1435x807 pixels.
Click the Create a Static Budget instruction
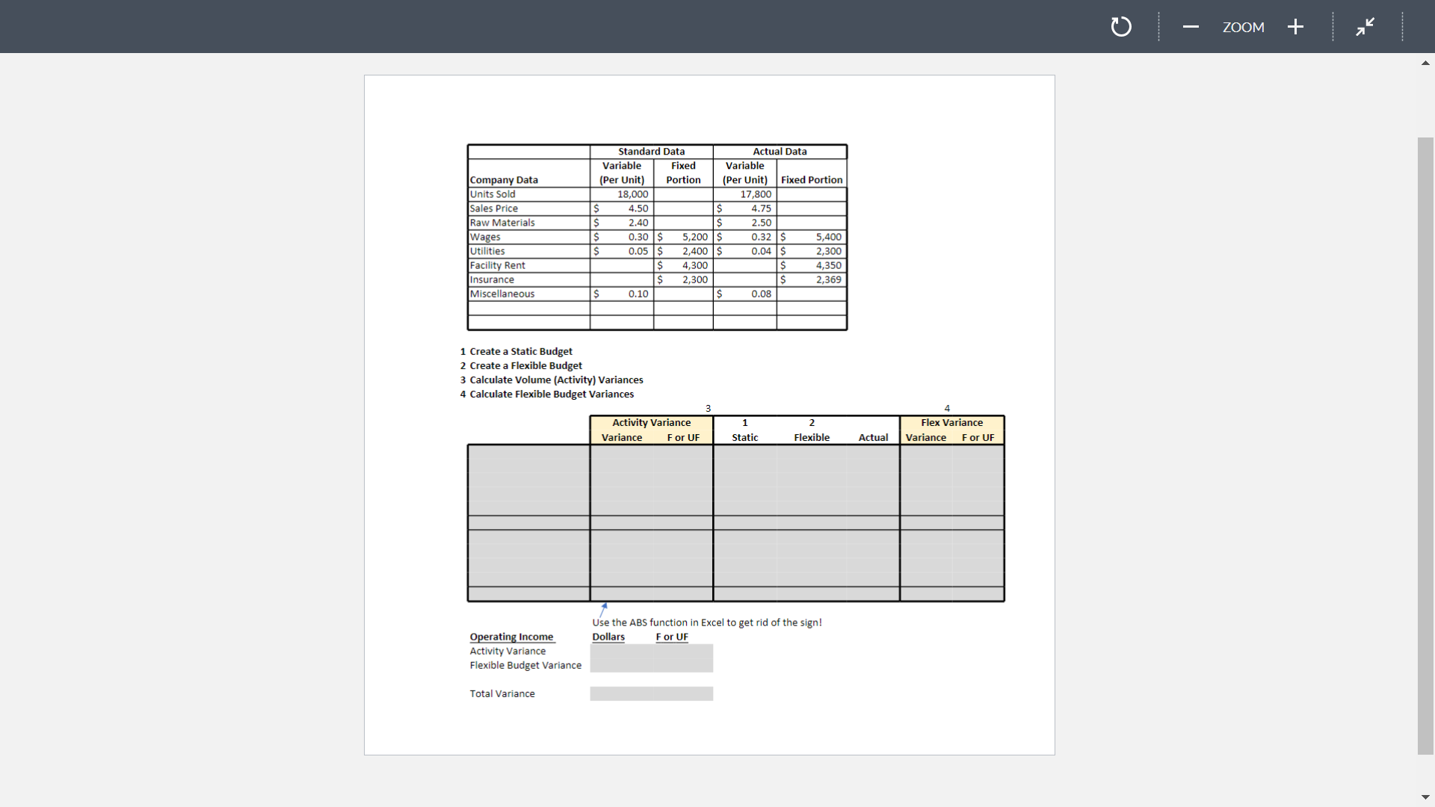pos(521,351)
